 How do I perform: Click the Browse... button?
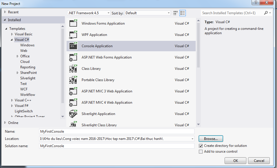pos(211,139)
